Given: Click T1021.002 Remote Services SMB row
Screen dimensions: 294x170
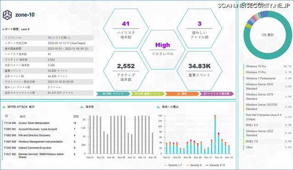Looking at the screenshot, I should 40,156.
